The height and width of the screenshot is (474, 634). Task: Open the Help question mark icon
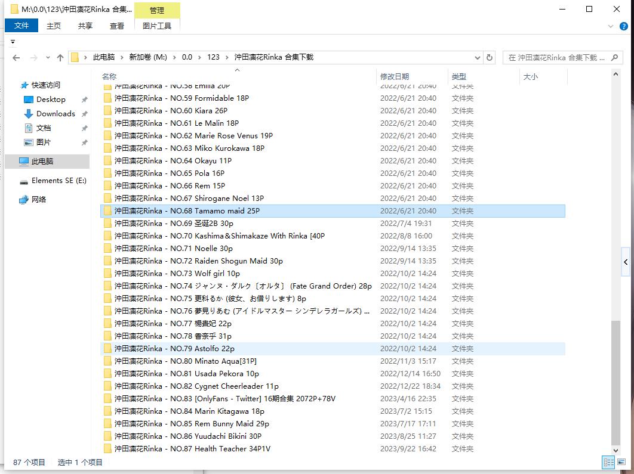pos(624,26)
